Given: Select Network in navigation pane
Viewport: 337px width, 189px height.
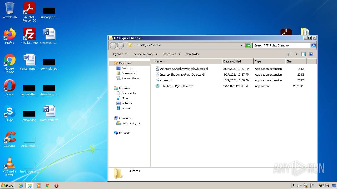Looking at the screenshot, I should pyautogui.click(x=124, y=133).
